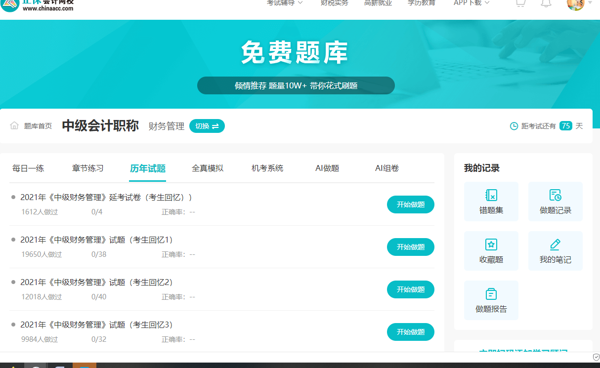600x368 pixels.
Task: Switch to the 全真模拟 tab
Action: tap(208, 168)
